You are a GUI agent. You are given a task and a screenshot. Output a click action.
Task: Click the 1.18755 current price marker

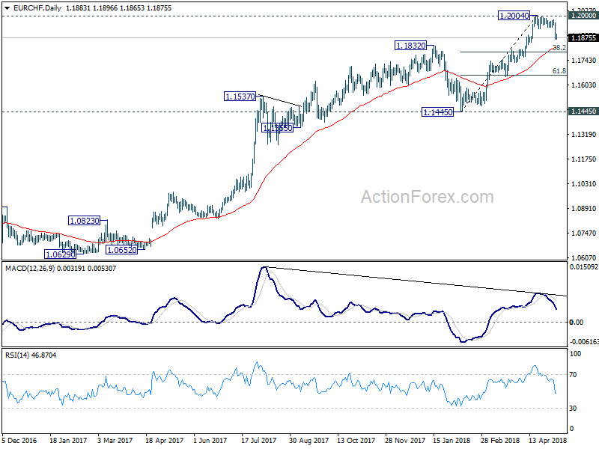[x=583, y=38]
